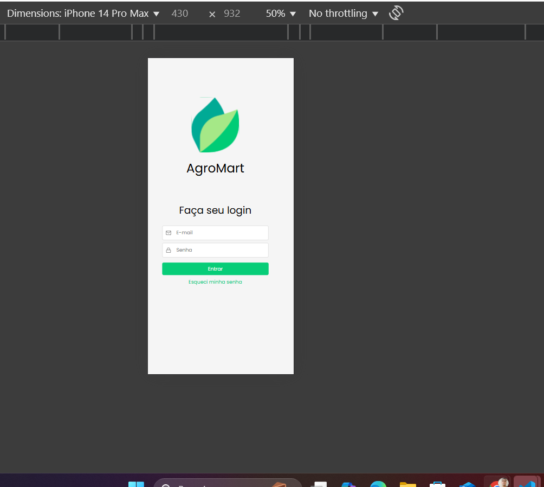
Task: Click the green Entrar button
Action: [x=215, y=269]
